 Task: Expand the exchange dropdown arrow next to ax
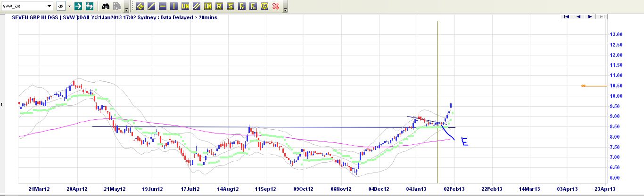coord(69,6)
